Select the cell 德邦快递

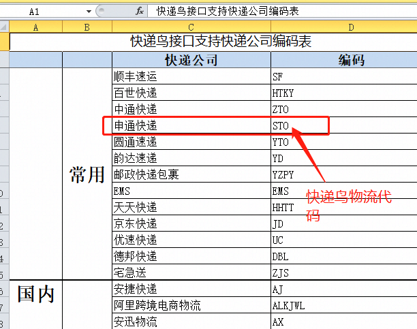pyautogui.click(x=191, y=256)
